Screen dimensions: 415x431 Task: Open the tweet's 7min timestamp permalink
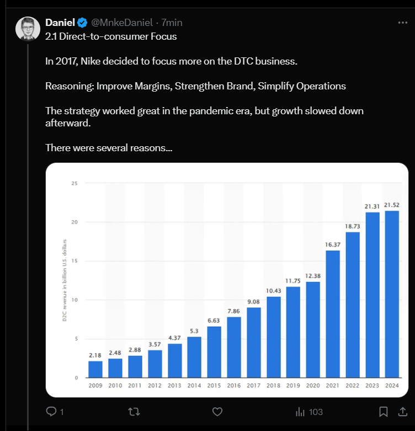pos(172,23)
